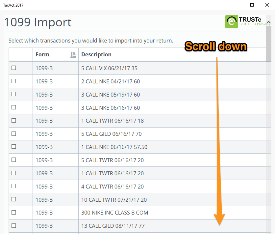Sort by the Description column header

(96, 55)
